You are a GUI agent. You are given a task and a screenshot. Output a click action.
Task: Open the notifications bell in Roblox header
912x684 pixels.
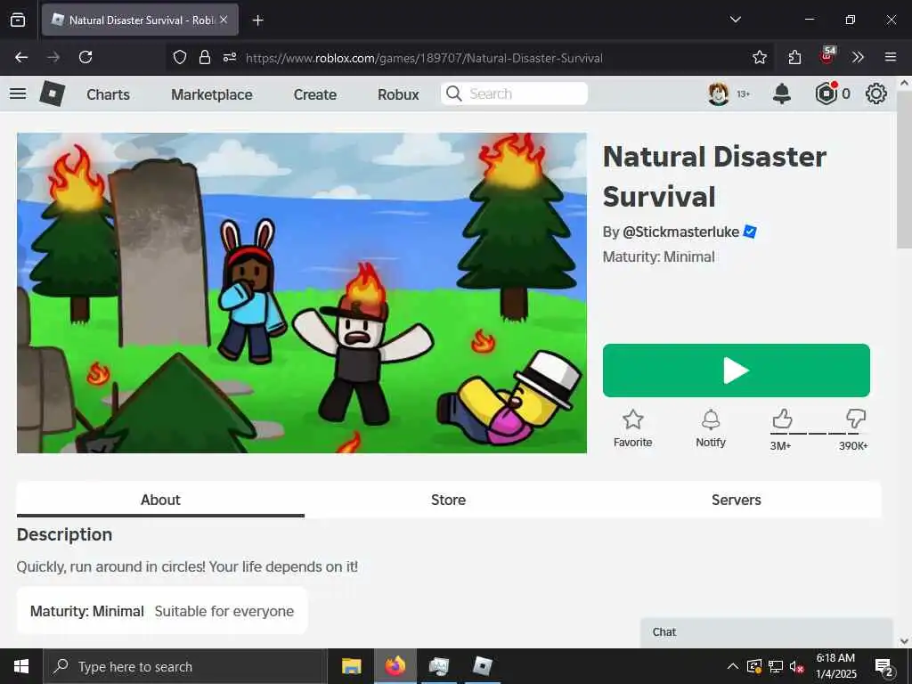(782, 94)
